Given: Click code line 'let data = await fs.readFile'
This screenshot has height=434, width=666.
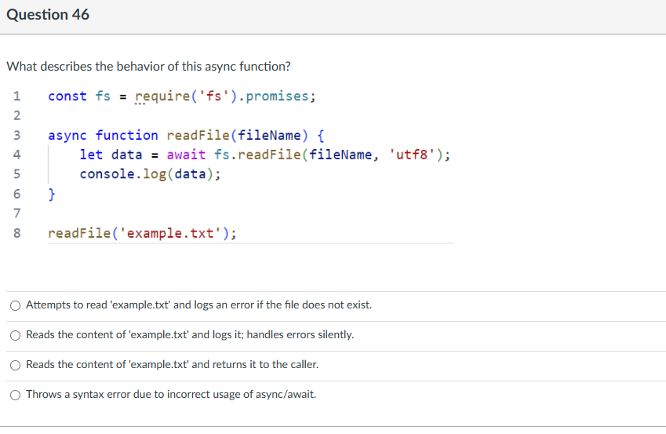Looking at the screenshot, I should pyautogui.click(x=265, y=155).
